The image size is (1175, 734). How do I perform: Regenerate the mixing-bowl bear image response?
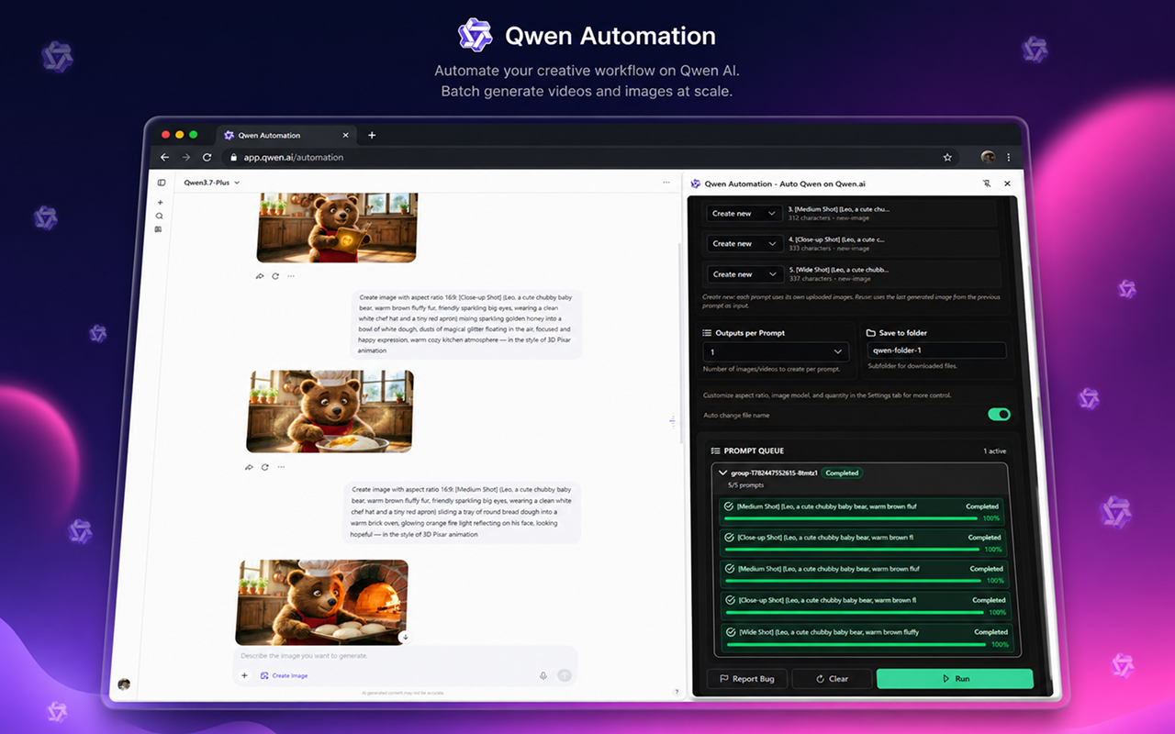(265, 467)
